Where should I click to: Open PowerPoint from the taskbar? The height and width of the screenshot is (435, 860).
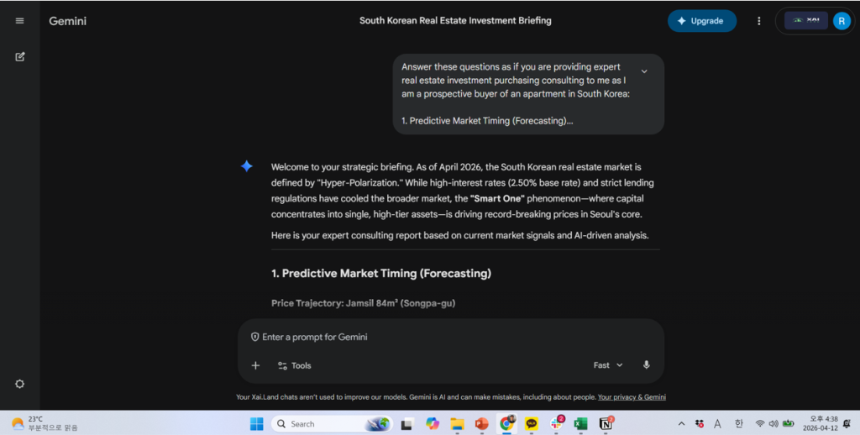pyautogui.click(x=481, y=424)
